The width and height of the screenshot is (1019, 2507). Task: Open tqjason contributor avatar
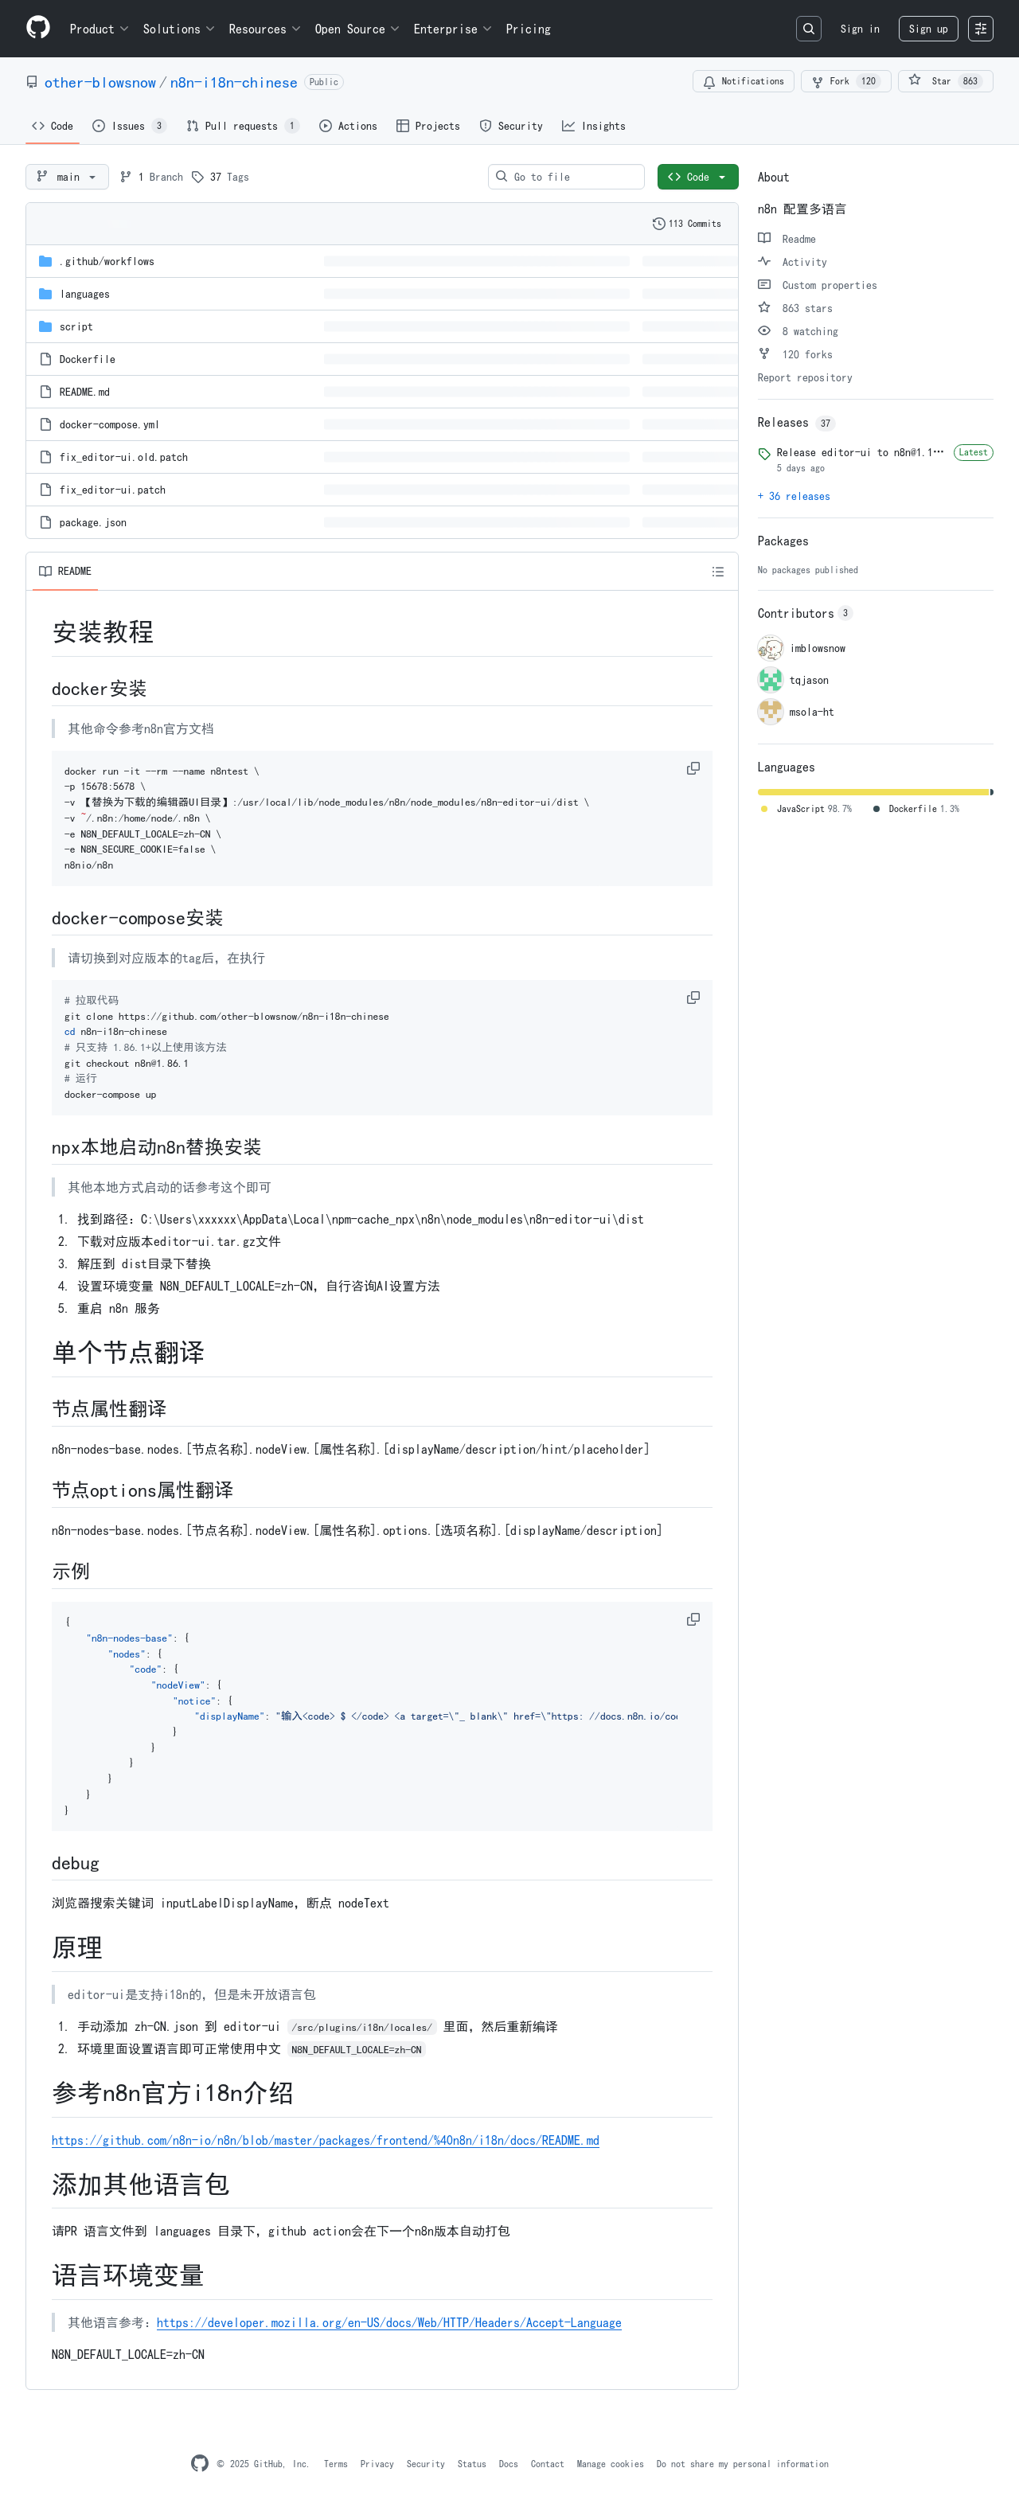tap(770, 680)
